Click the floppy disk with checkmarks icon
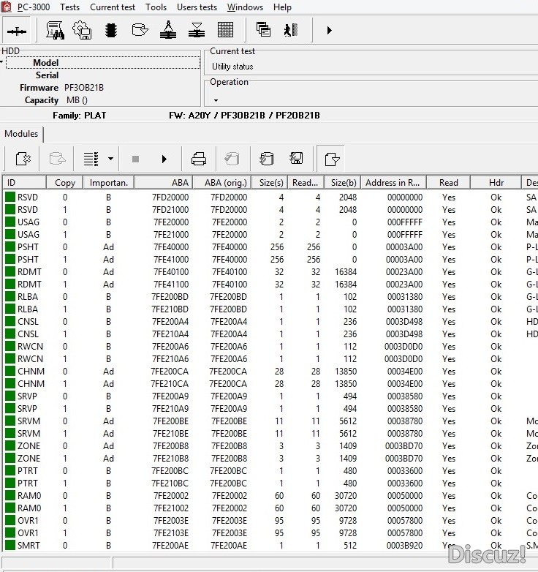Image resolution: width=538 pixels, height=572 pixels. point(296,159)
